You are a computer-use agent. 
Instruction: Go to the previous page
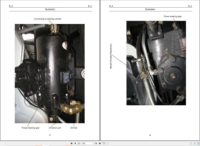pos(75,143)
